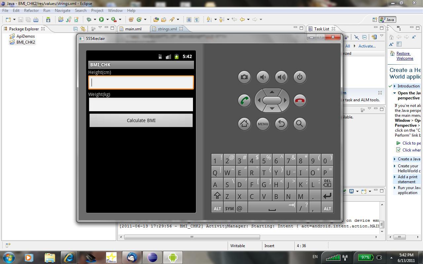
Task: Click the Activate... link in Task List
Action: (x=367, y=46)
